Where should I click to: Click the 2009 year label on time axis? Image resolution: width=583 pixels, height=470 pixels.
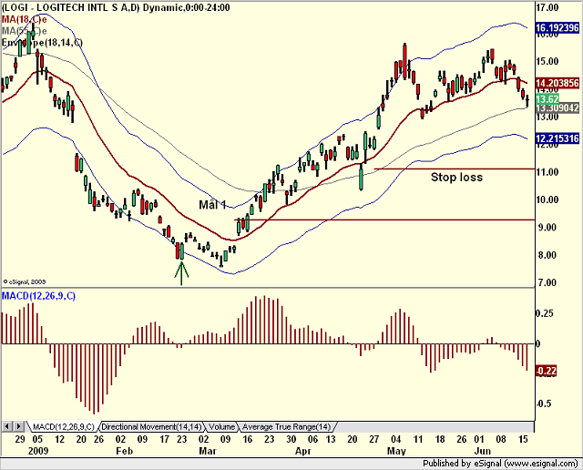click(x=38, y=451)
